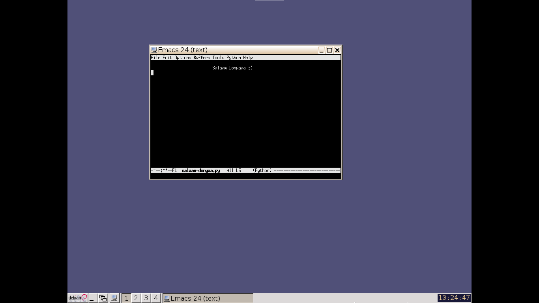Minimize the Emacs 24 window
This screenshot has width=539, height=303.
point(322,50)
